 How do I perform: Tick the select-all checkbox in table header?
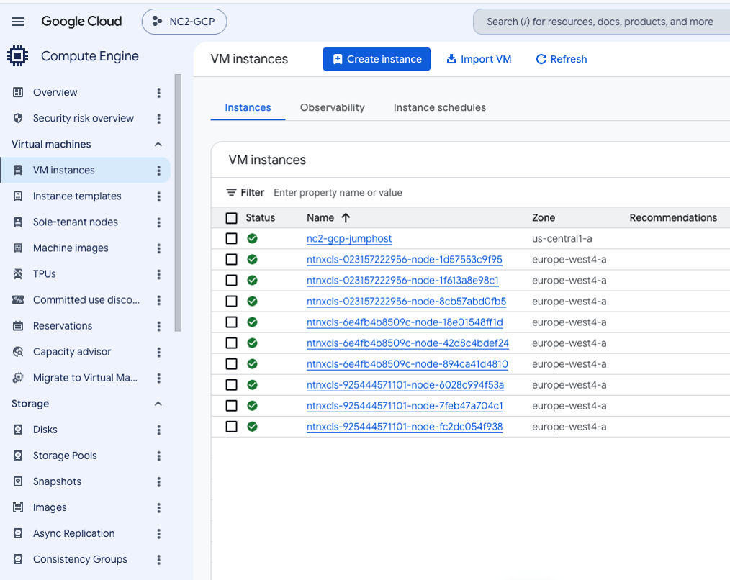pos(231,218)
